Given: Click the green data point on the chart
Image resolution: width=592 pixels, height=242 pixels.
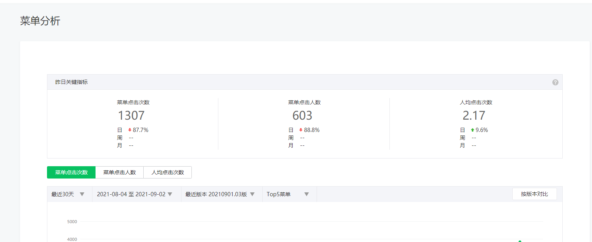Looking at the screenshot, I should point(520,241).
